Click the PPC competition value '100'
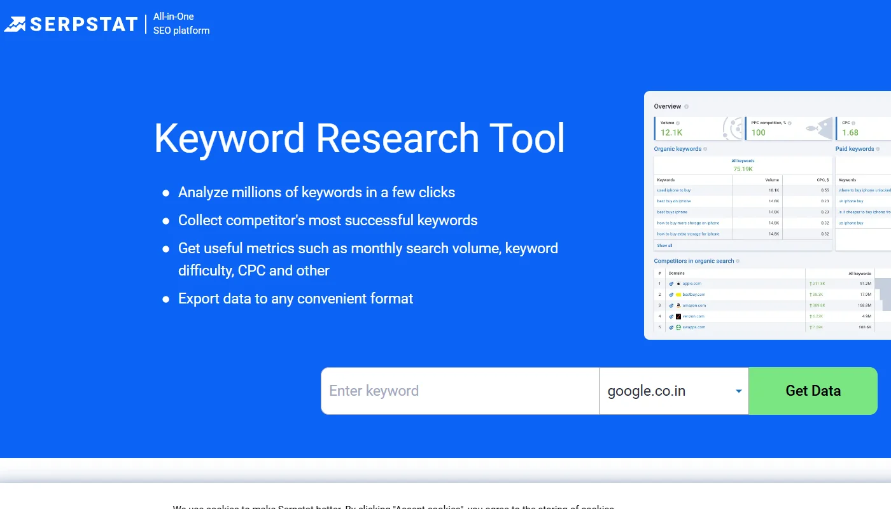Image resolution: width=891 pixels, height=509 pixels. tap(759, 132)
